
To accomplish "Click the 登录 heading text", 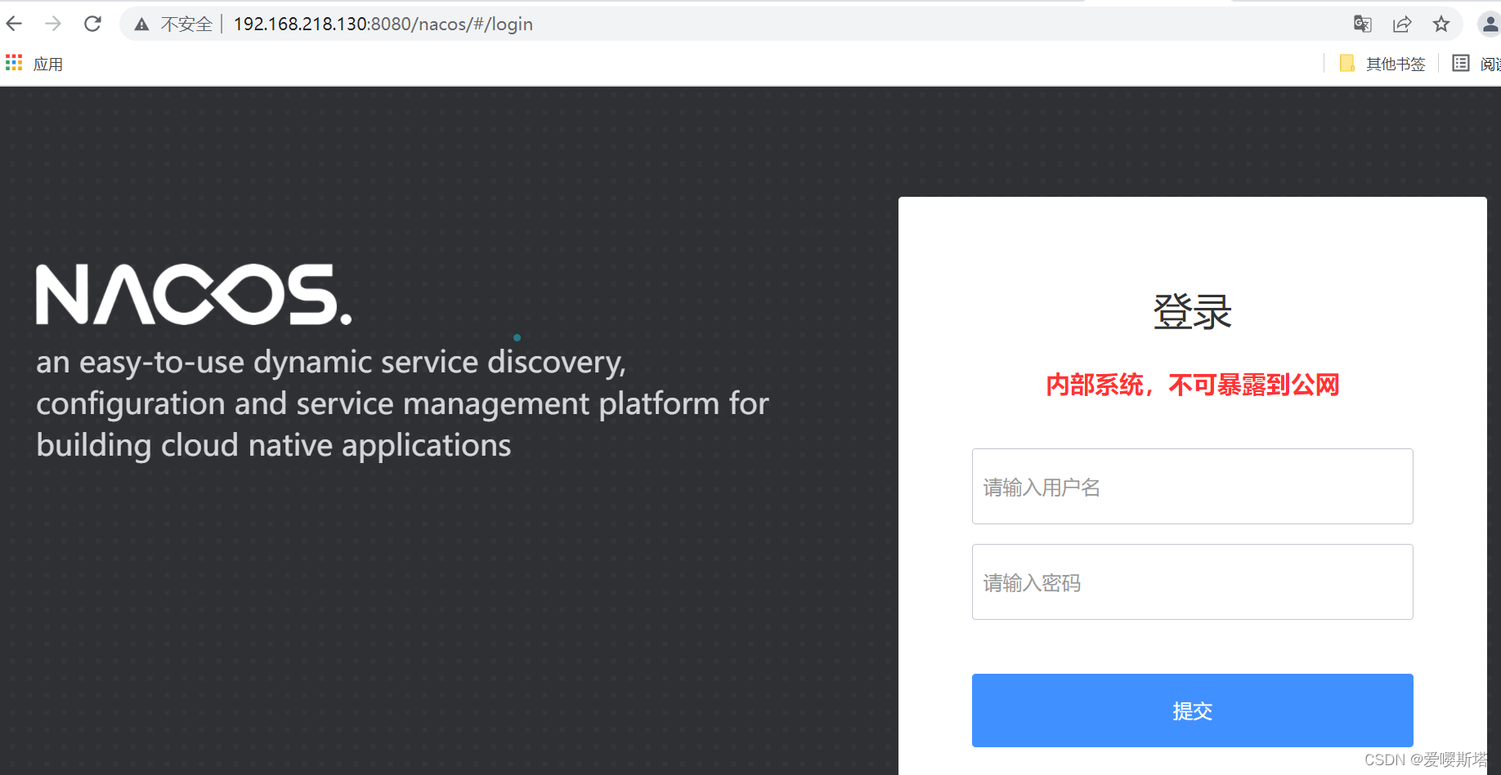I will pos(1192,311).
